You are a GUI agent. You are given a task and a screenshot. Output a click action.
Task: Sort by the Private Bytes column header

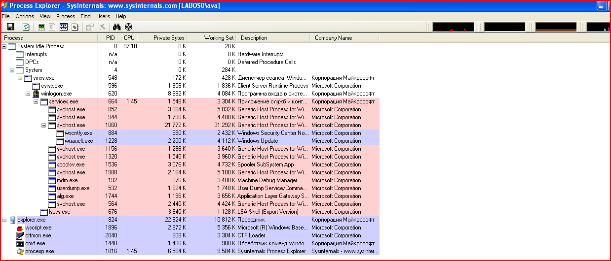point(162,38)
